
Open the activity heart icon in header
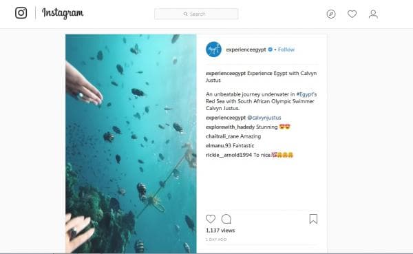(x=352, y=14)
